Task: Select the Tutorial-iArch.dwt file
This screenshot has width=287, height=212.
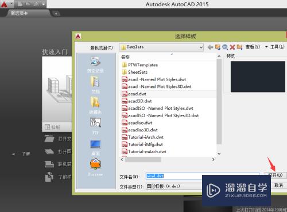Action: [142, 137]
